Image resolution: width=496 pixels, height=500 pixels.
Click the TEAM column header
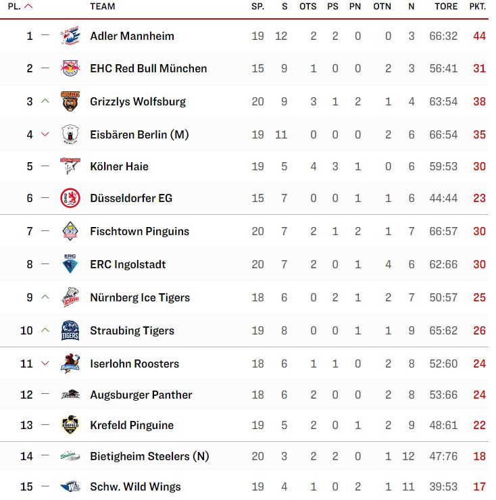[103, 6]
